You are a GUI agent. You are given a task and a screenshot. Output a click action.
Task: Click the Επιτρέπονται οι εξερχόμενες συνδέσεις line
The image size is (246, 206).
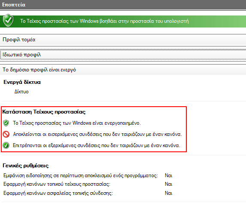97,145
